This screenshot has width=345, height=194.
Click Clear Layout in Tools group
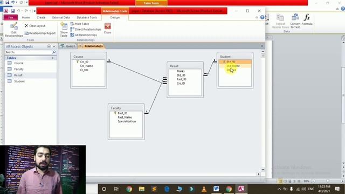[x=35, y=26]
